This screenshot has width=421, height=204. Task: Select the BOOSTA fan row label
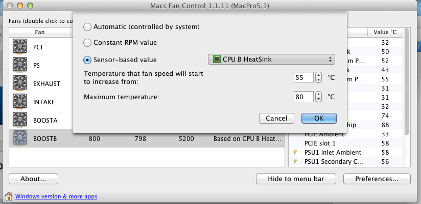[x=45, y=121]
